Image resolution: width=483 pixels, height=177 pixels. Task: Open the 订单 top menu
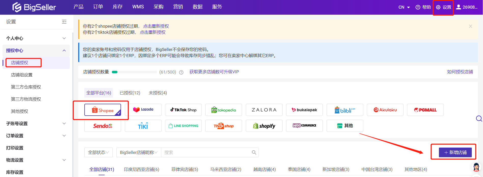(98, 7)
